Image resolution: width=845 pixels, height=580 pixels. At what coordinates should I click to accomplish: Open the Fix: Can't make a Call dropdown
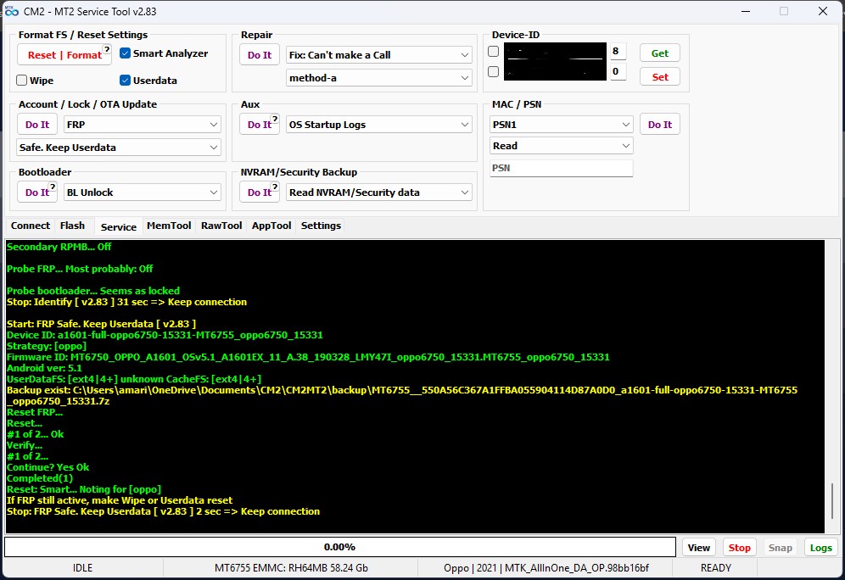378,55
